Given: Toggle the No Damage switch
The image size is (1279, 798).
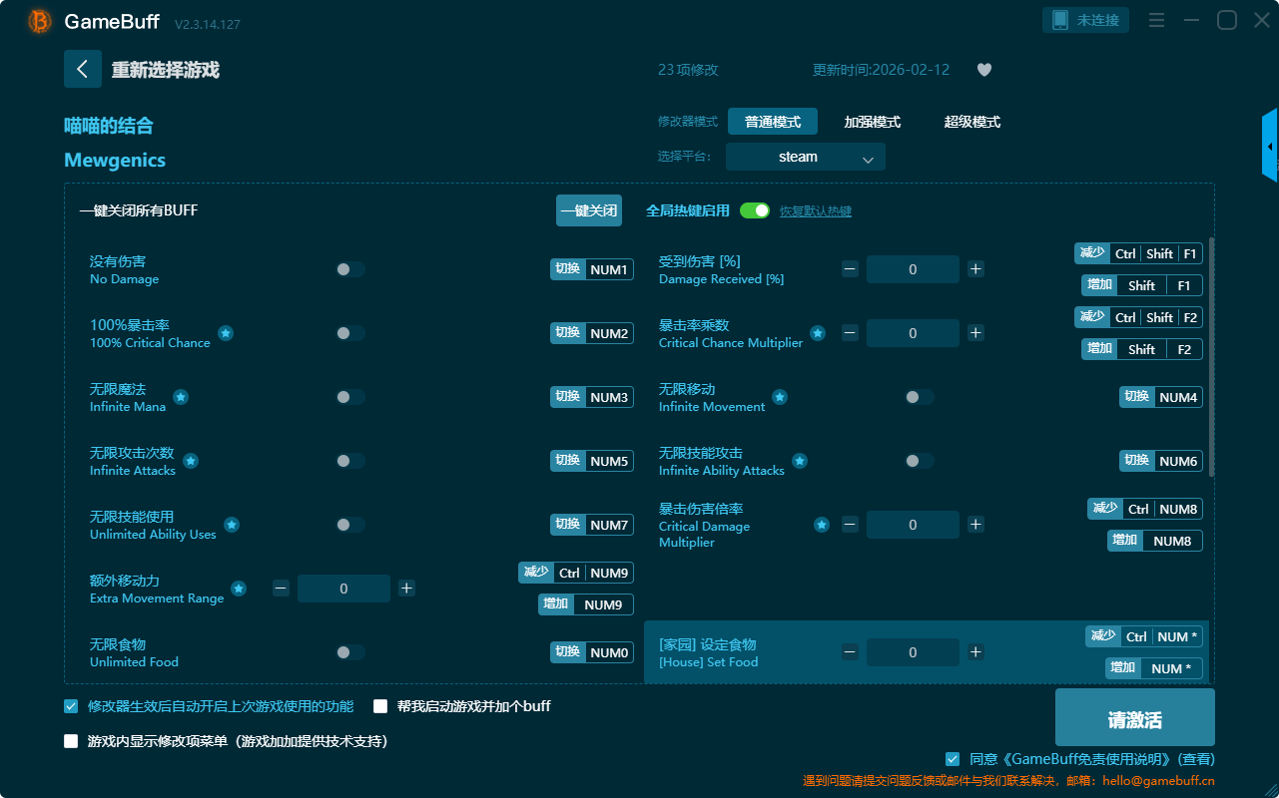Looking at the screenshot, I should [x=349, y=269].
